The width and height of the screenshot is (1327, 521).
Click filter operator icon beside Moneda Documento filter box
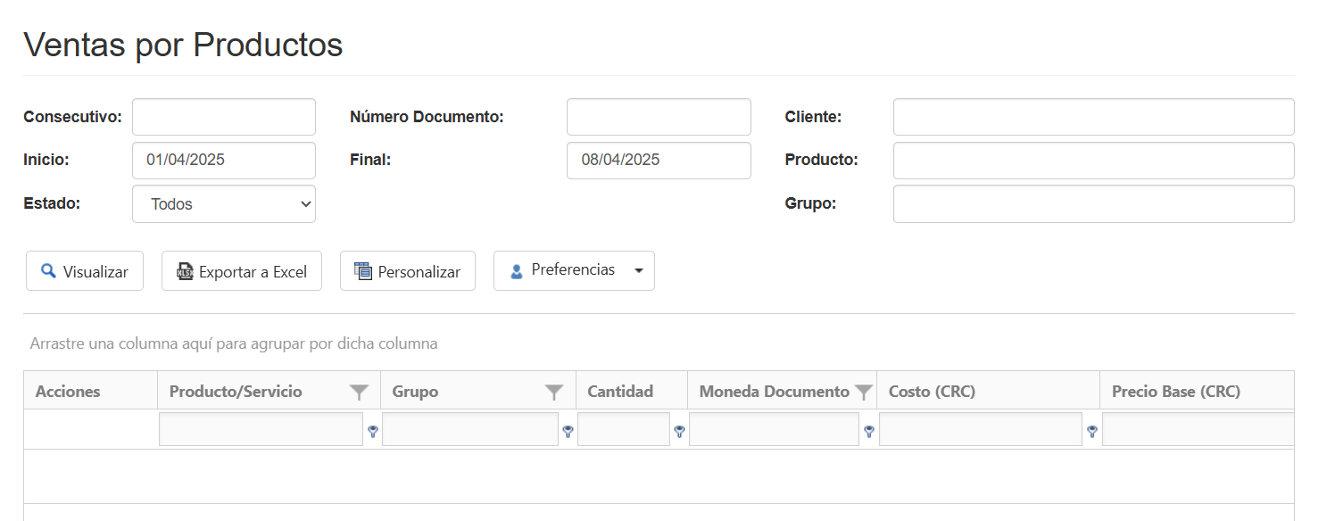[x=868, y=431]
